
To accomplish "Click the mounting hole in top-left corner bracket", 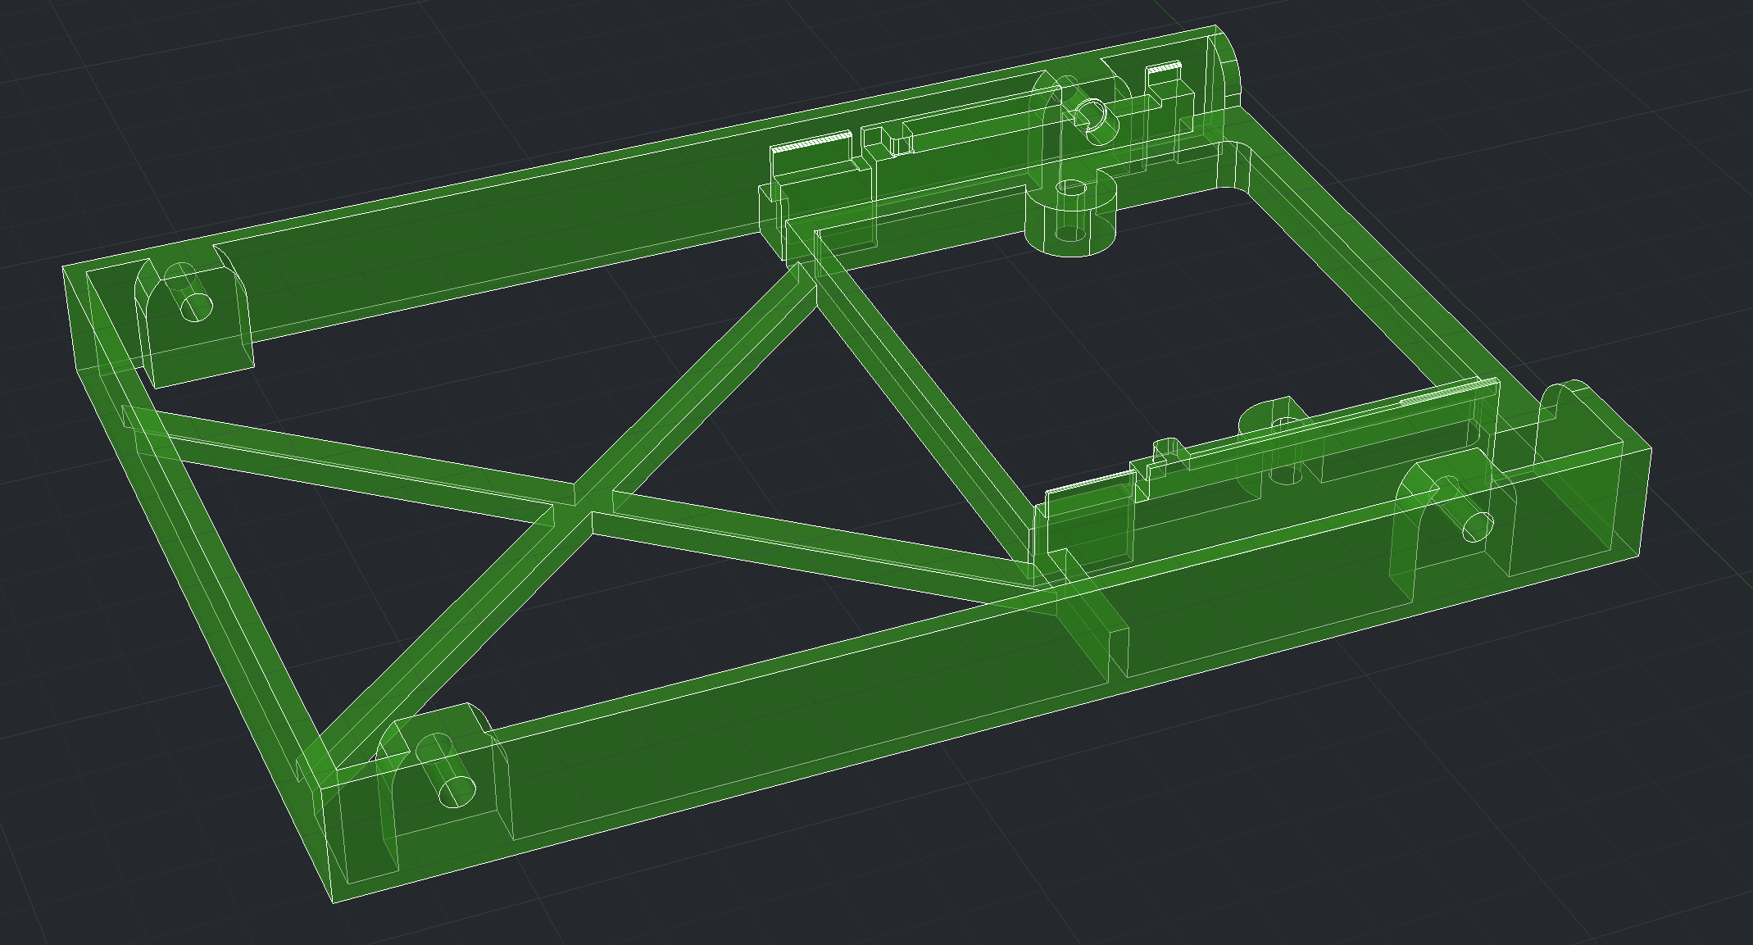I will 195,307.
